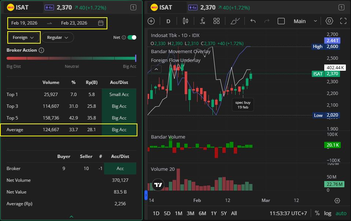Open the Foreign investor type dropdown
The height and width of the screenshot is (221, 351).
[x=23, y=37]
